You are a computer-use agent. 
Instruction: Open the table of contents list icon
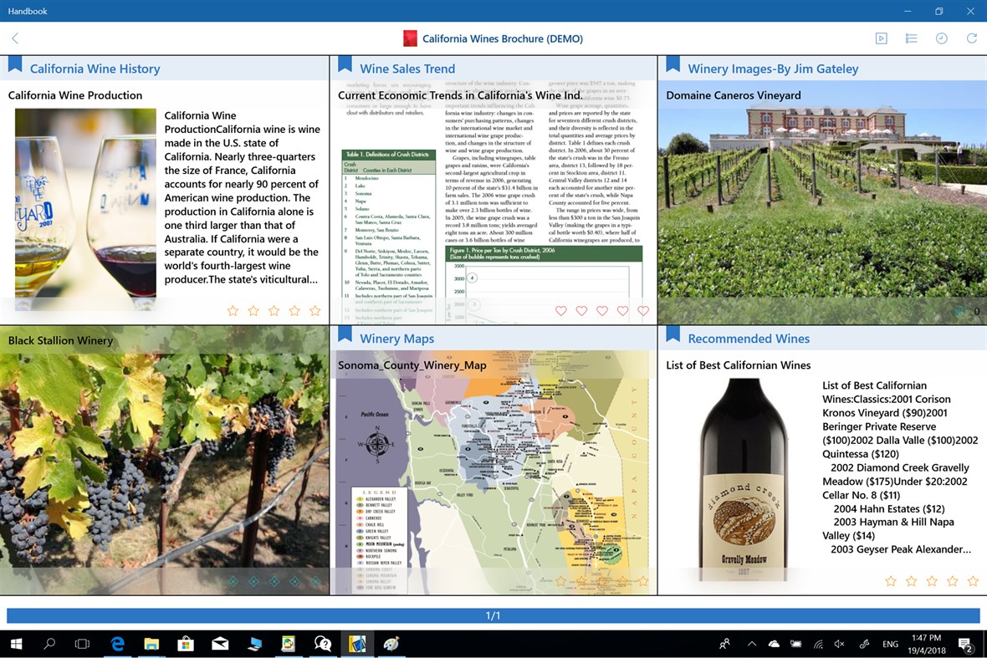(911, 38)
